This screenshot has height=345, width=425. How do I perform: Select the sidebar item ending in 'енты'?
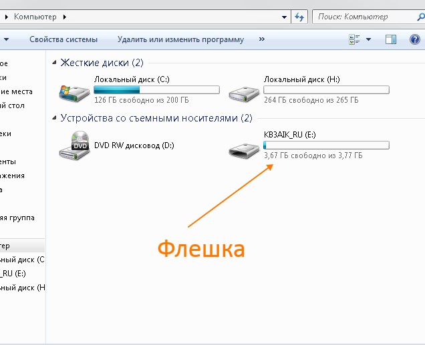(x=8, y=161)
